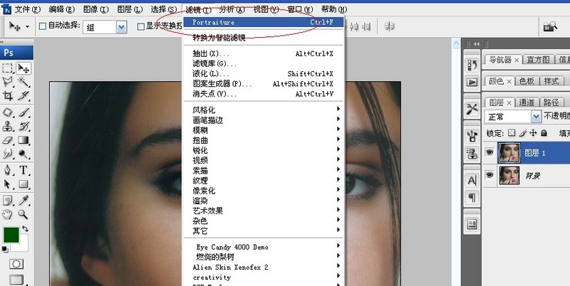Activate the Eyedropper tool
The width and height of the screenshot is (570, 286).
click(x=24, y=200)
